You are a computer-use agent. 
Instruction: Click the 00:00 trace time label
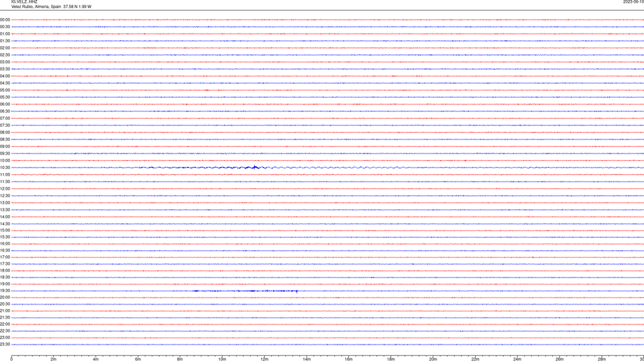tap(5, 19)
